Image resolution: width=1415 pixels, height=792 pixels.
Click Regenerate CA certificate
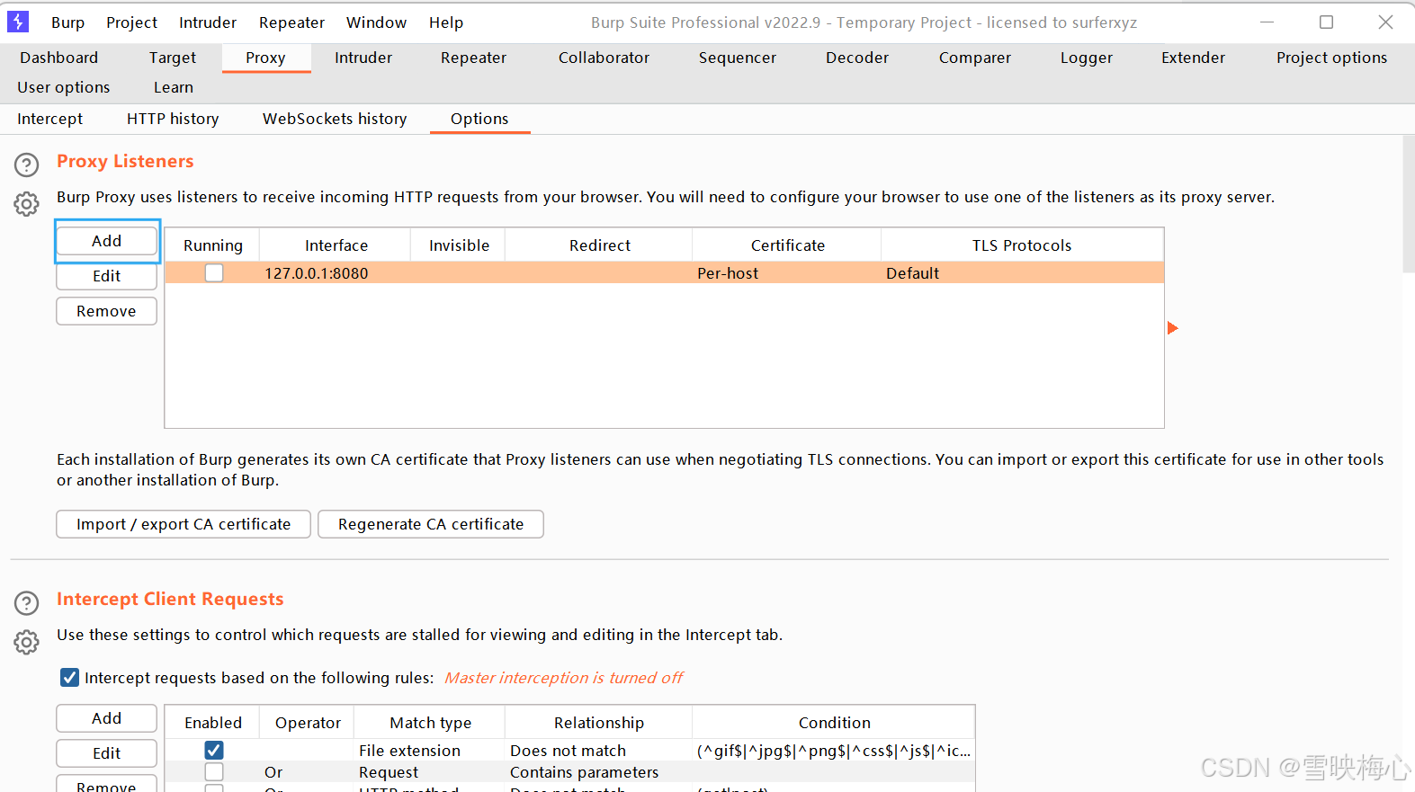click(x=431, y=524)
